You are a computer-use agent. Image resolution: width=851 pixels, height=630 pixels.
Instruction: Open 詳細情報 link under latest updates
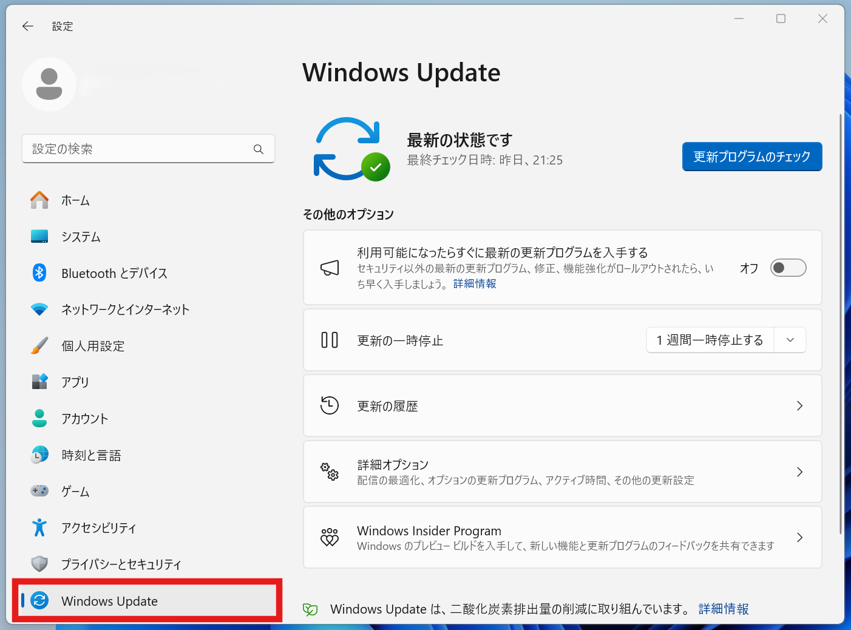pyautogui.click(x=475, y=284)
